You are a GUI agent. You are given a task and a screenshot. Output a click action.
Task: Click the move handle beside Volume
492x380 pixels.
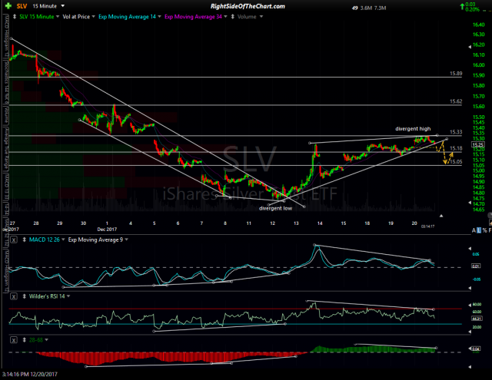(232, 17)
